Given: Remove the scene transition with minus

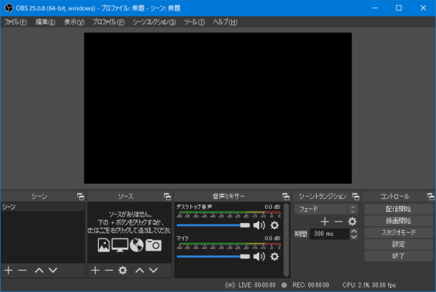Looking at the screenshot, I should pos(339,222).
